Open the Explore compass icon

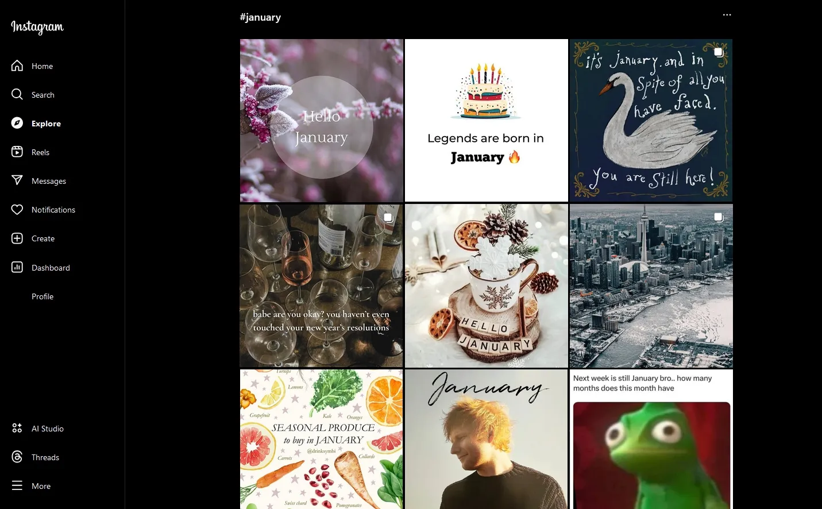tap(17, 123)
